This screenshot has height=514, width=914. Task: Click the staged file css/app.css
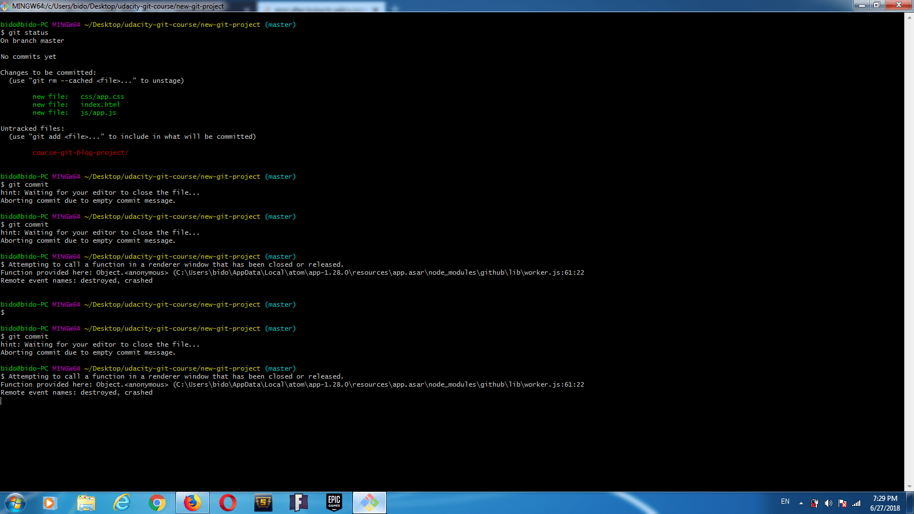102,97
